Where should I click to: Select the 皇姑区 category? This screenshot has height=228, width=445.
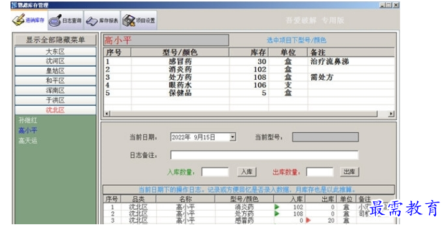(55, 71)
